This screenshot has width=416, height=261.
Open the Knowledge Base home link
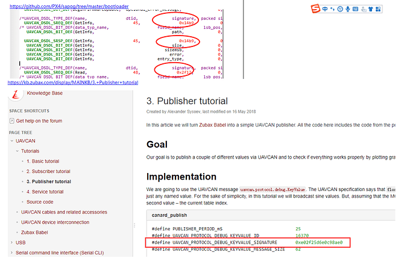(45, 93)
